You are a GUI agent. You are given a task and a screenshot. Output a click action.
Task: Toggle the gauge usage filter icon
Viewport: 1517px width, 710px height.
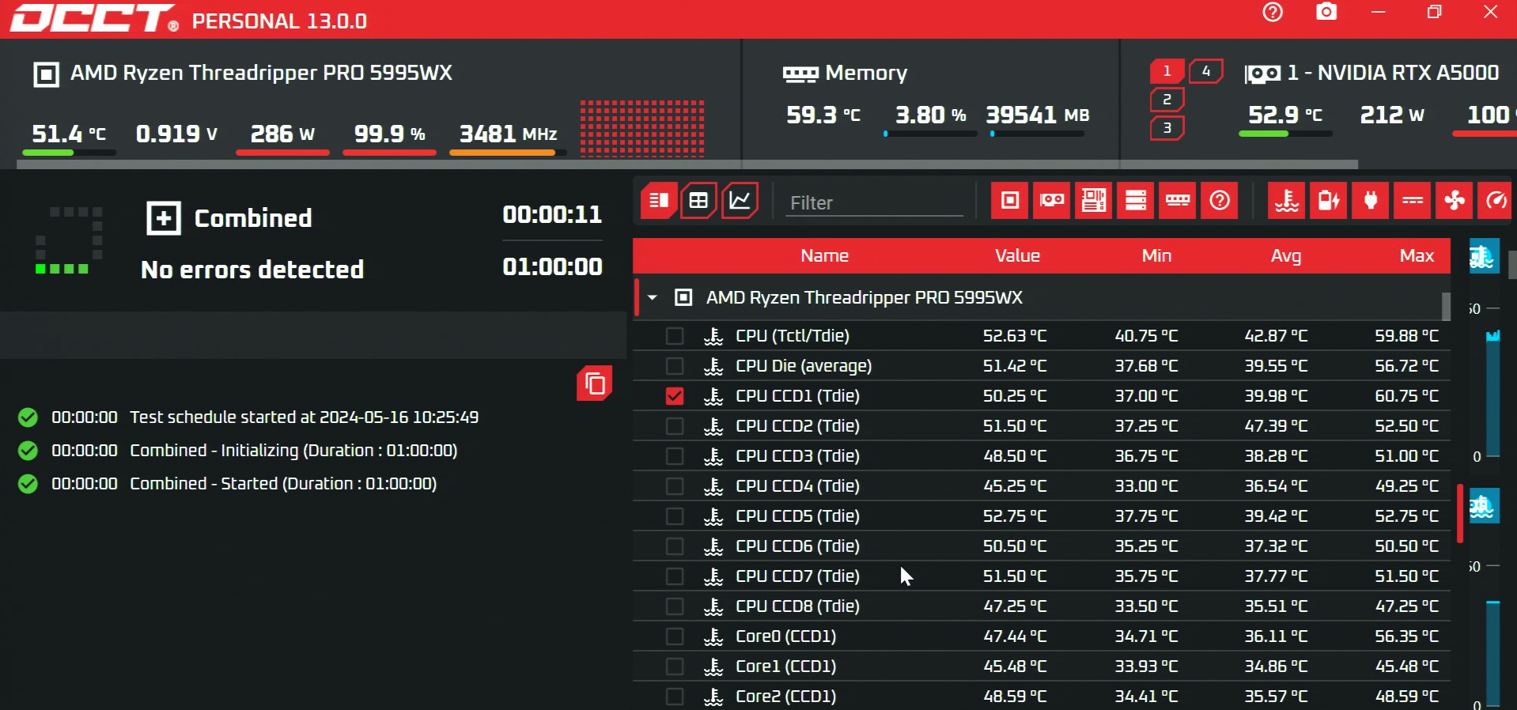1495,201
